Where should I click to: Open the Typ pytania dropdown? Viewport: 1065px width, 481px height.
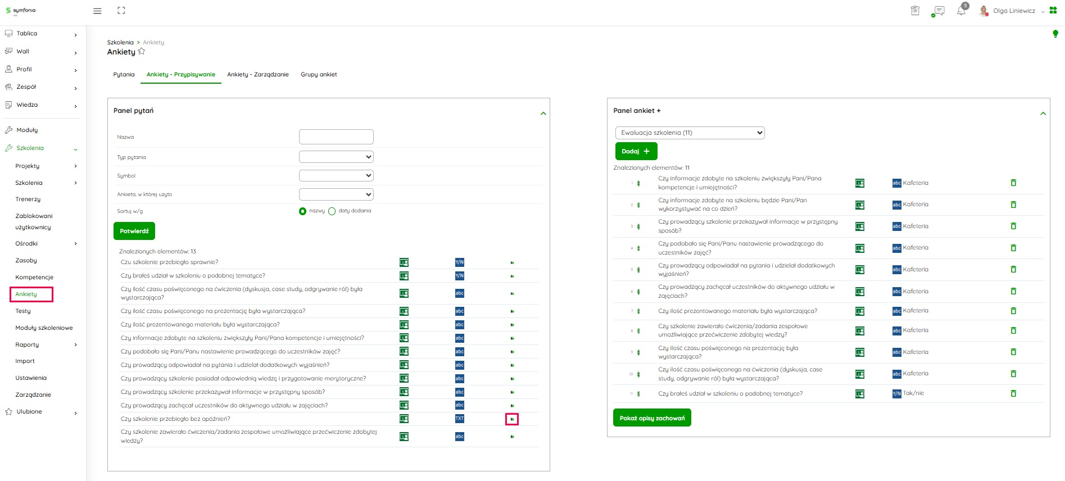(x=336, y=157)
